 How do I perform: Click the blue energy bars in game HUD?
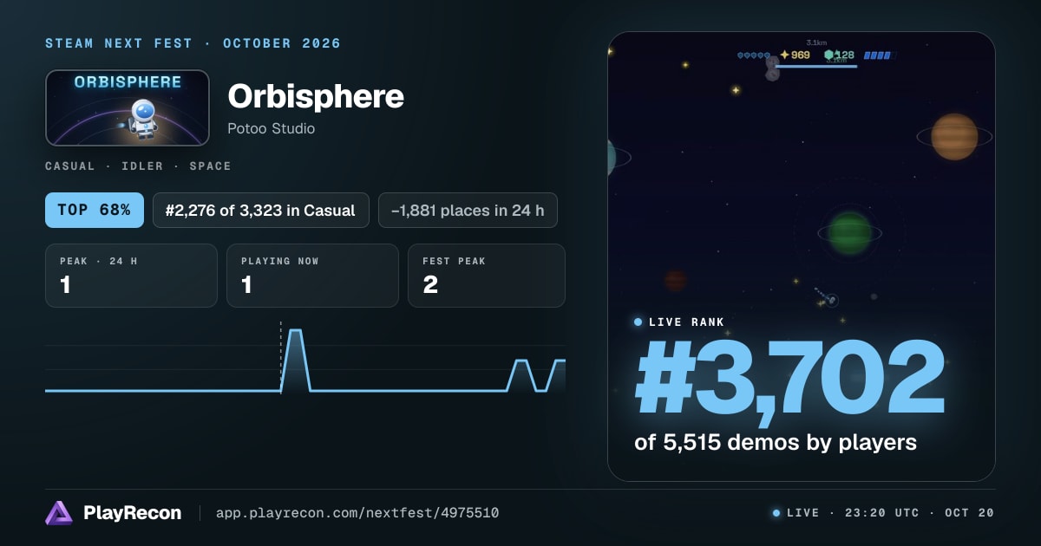(878, 55)
